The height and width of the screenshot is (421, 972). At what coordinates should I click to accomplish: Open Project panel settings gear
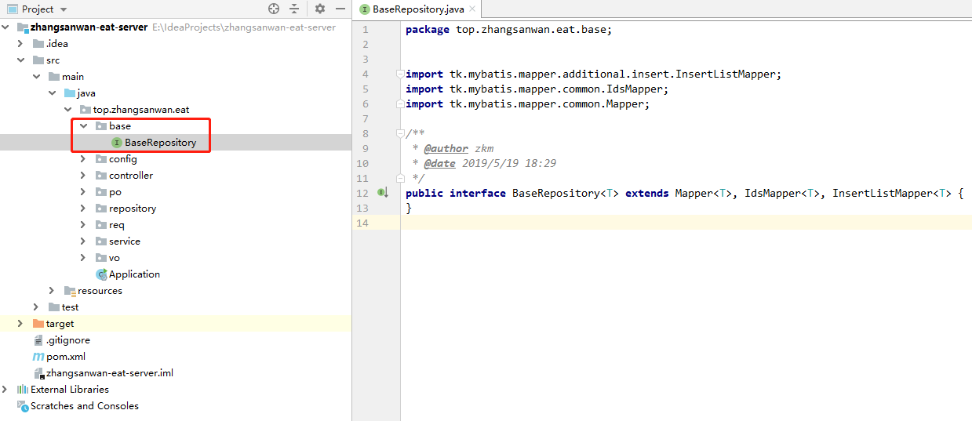click(x=320, y=9)
